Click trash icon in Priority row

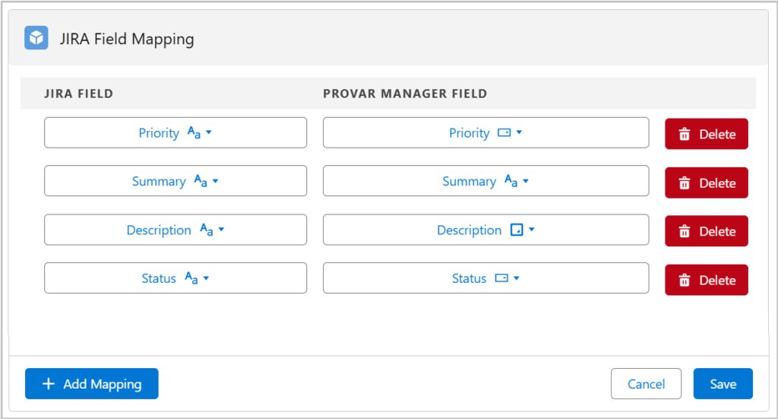point(685,135)
